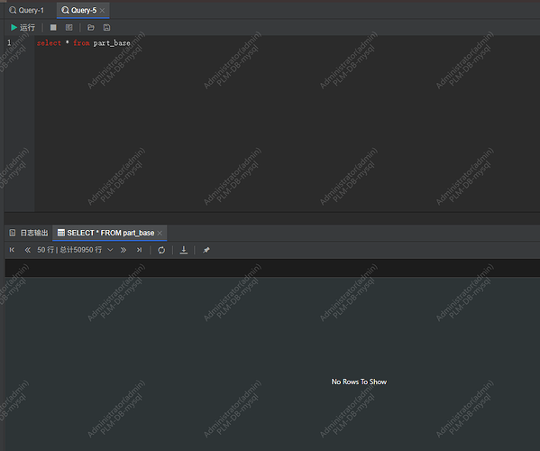Stop query execution square icon
The height and width of the screenshot is (451, 540).
[53, 28]
